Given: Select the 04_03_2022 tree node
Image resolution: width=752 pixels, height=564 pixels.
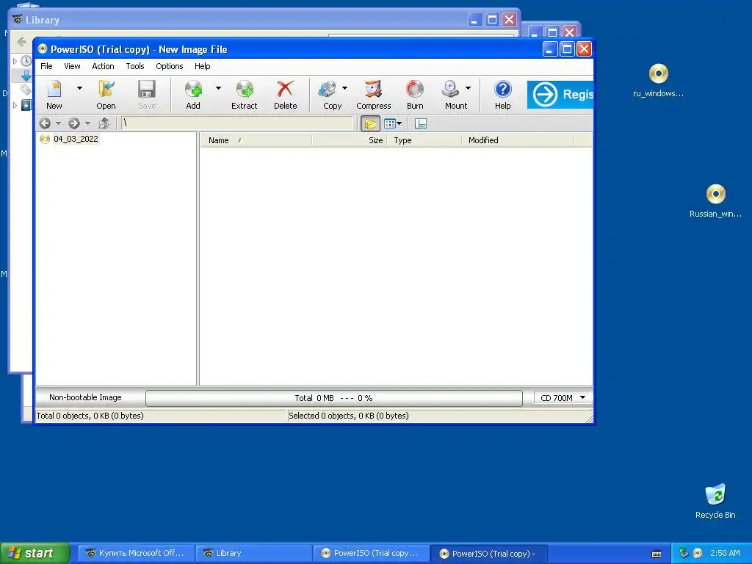Looking at the screenshot, I should 76,139.
